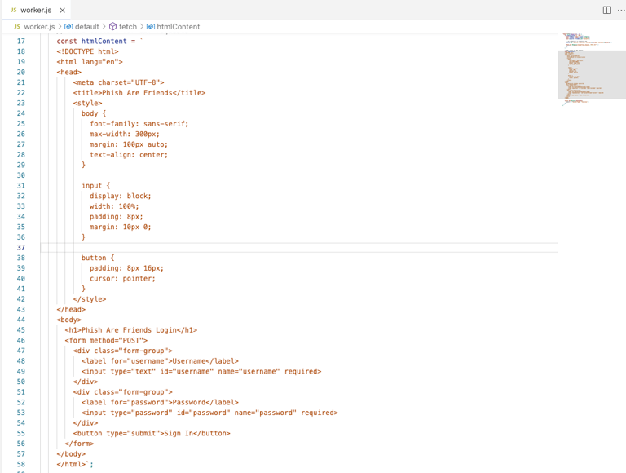The width and height of the screenshot is (626, 473).
Task: Click the '<meta charset="UTF-8">' line
Action: coord(118,82)
